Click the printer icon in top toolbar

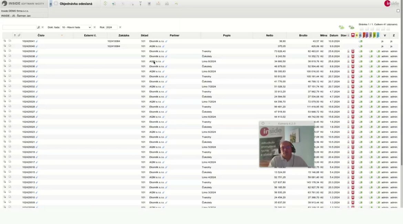167,3
